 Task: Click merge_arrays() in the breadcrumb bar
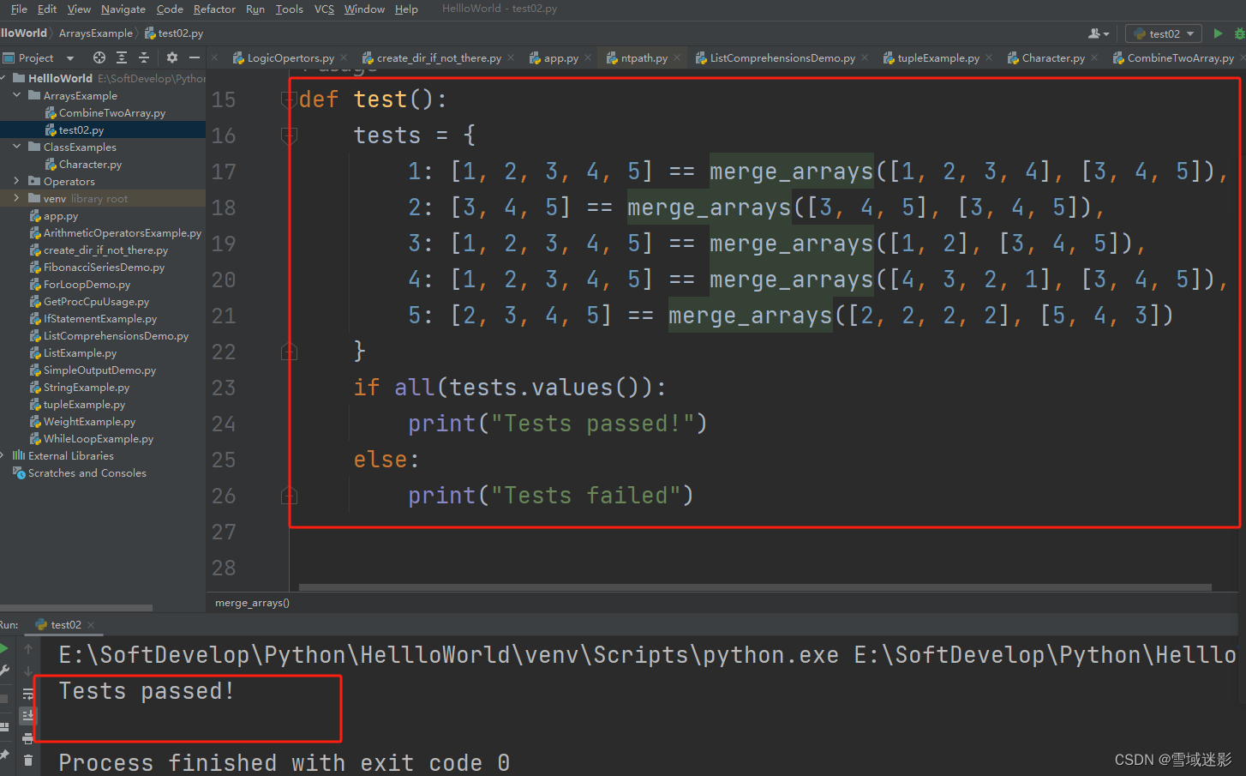[x=252, y=602]
